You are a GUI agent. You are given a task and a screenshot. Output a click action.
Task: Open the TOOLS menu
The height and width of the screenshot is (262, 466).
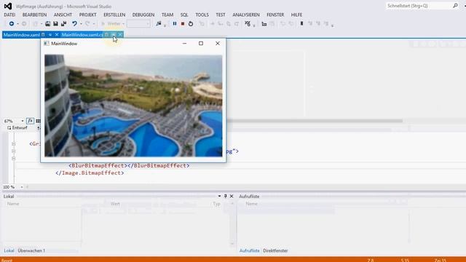[x=202, y=15]
